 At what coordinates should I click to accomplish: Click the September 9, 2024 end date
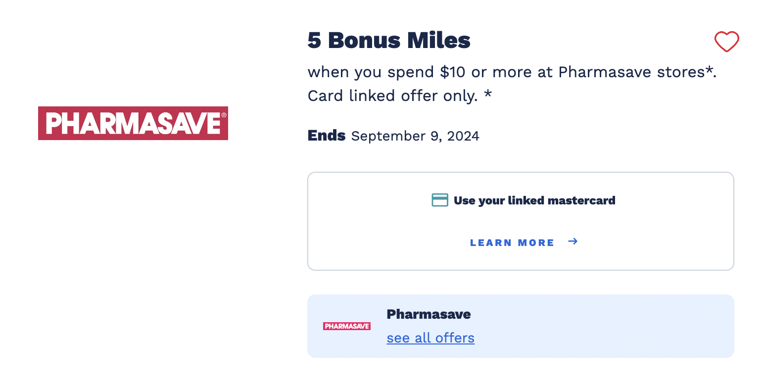415,136
